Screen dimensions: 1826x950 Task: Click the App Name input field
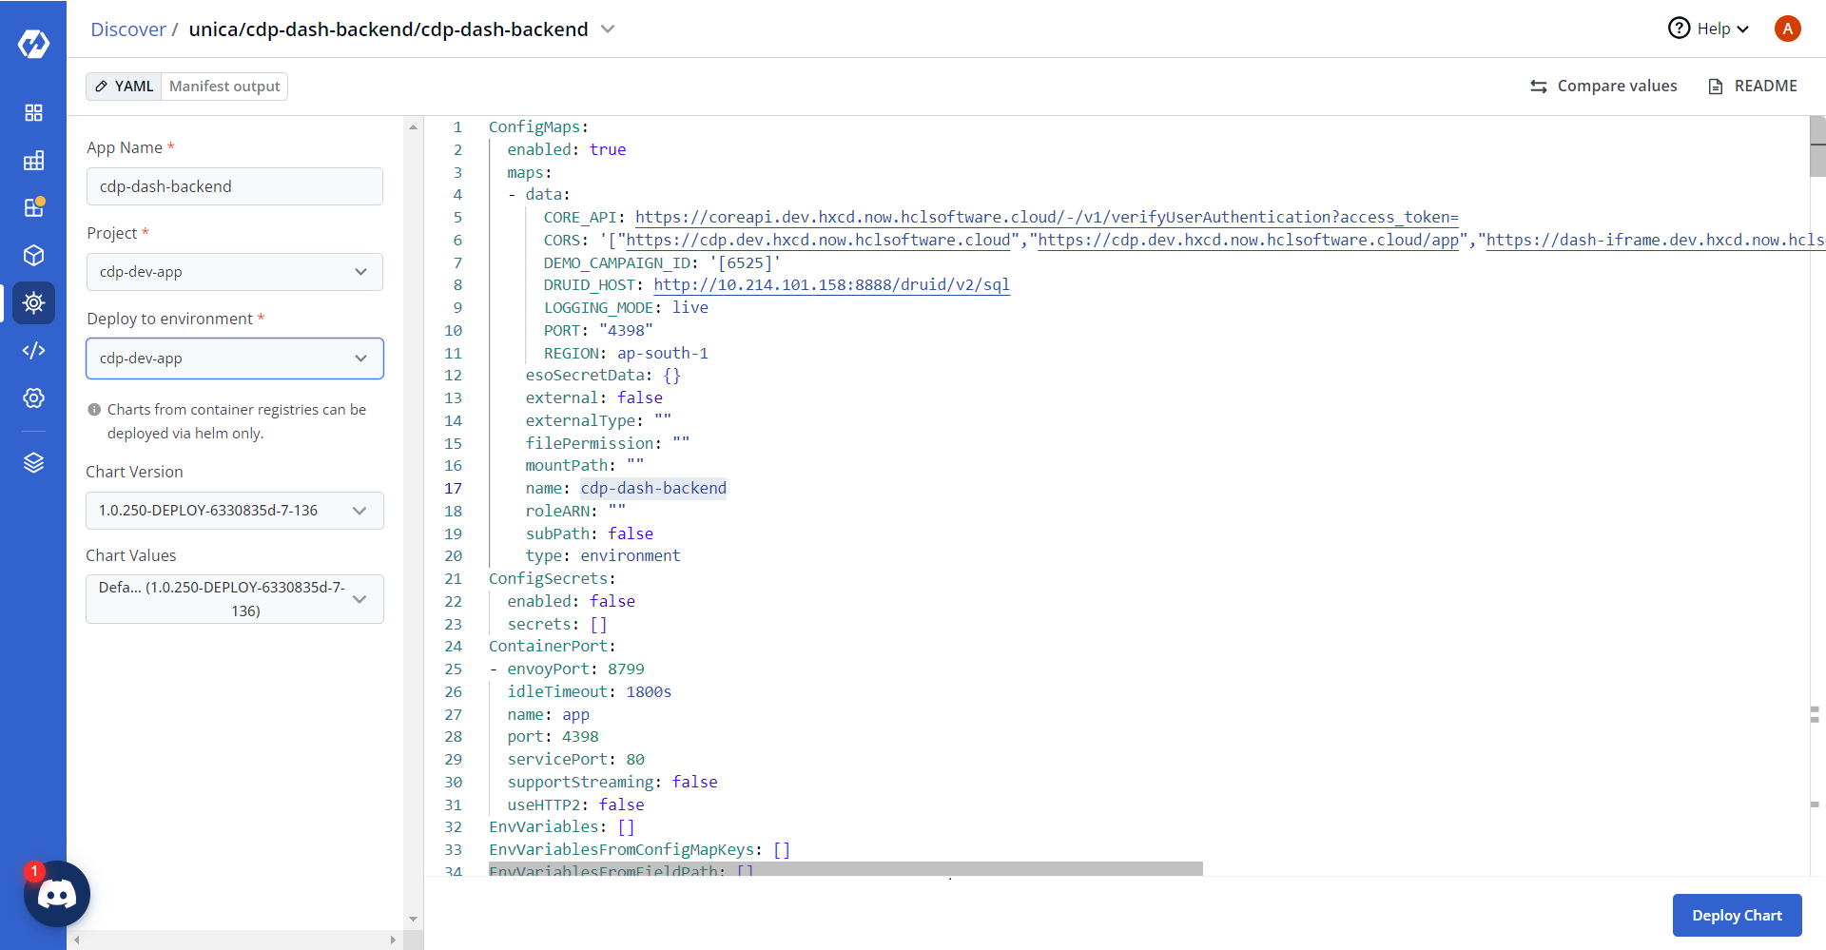[x=235, y=186]
